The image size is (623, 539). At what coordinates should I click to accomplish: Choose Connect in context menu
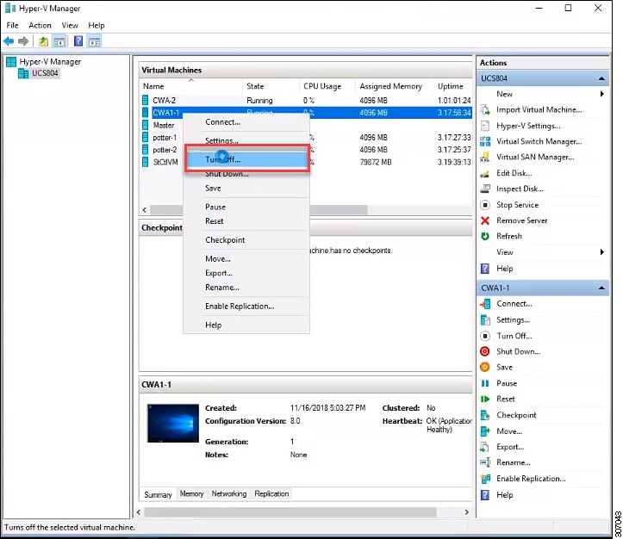246,122
